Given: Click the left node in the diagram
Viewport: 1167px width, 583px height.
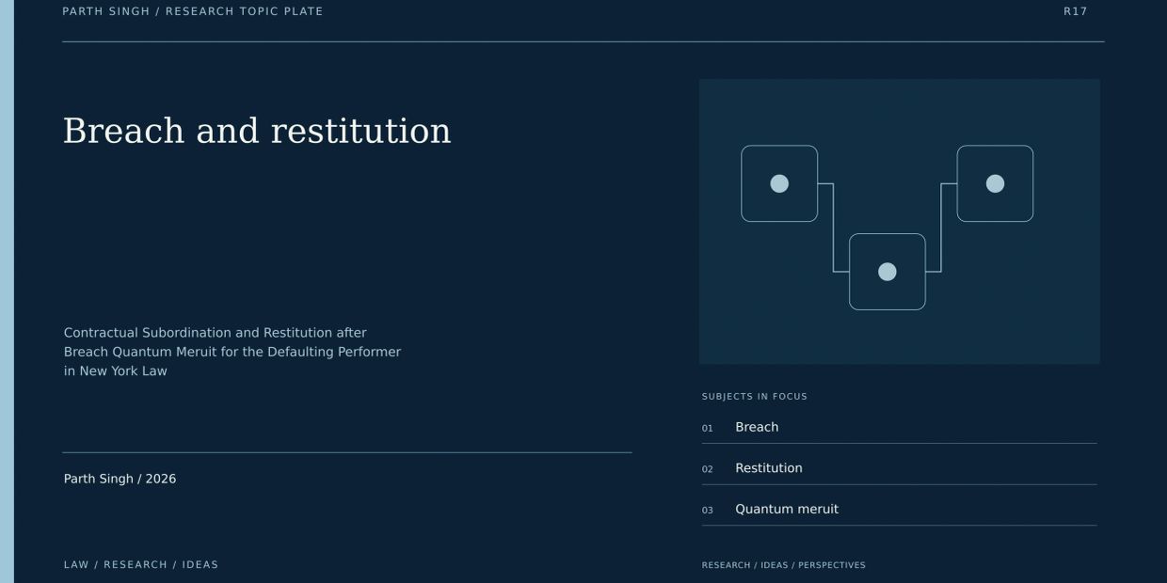Looking at the screenshot, I should (779, 183).
